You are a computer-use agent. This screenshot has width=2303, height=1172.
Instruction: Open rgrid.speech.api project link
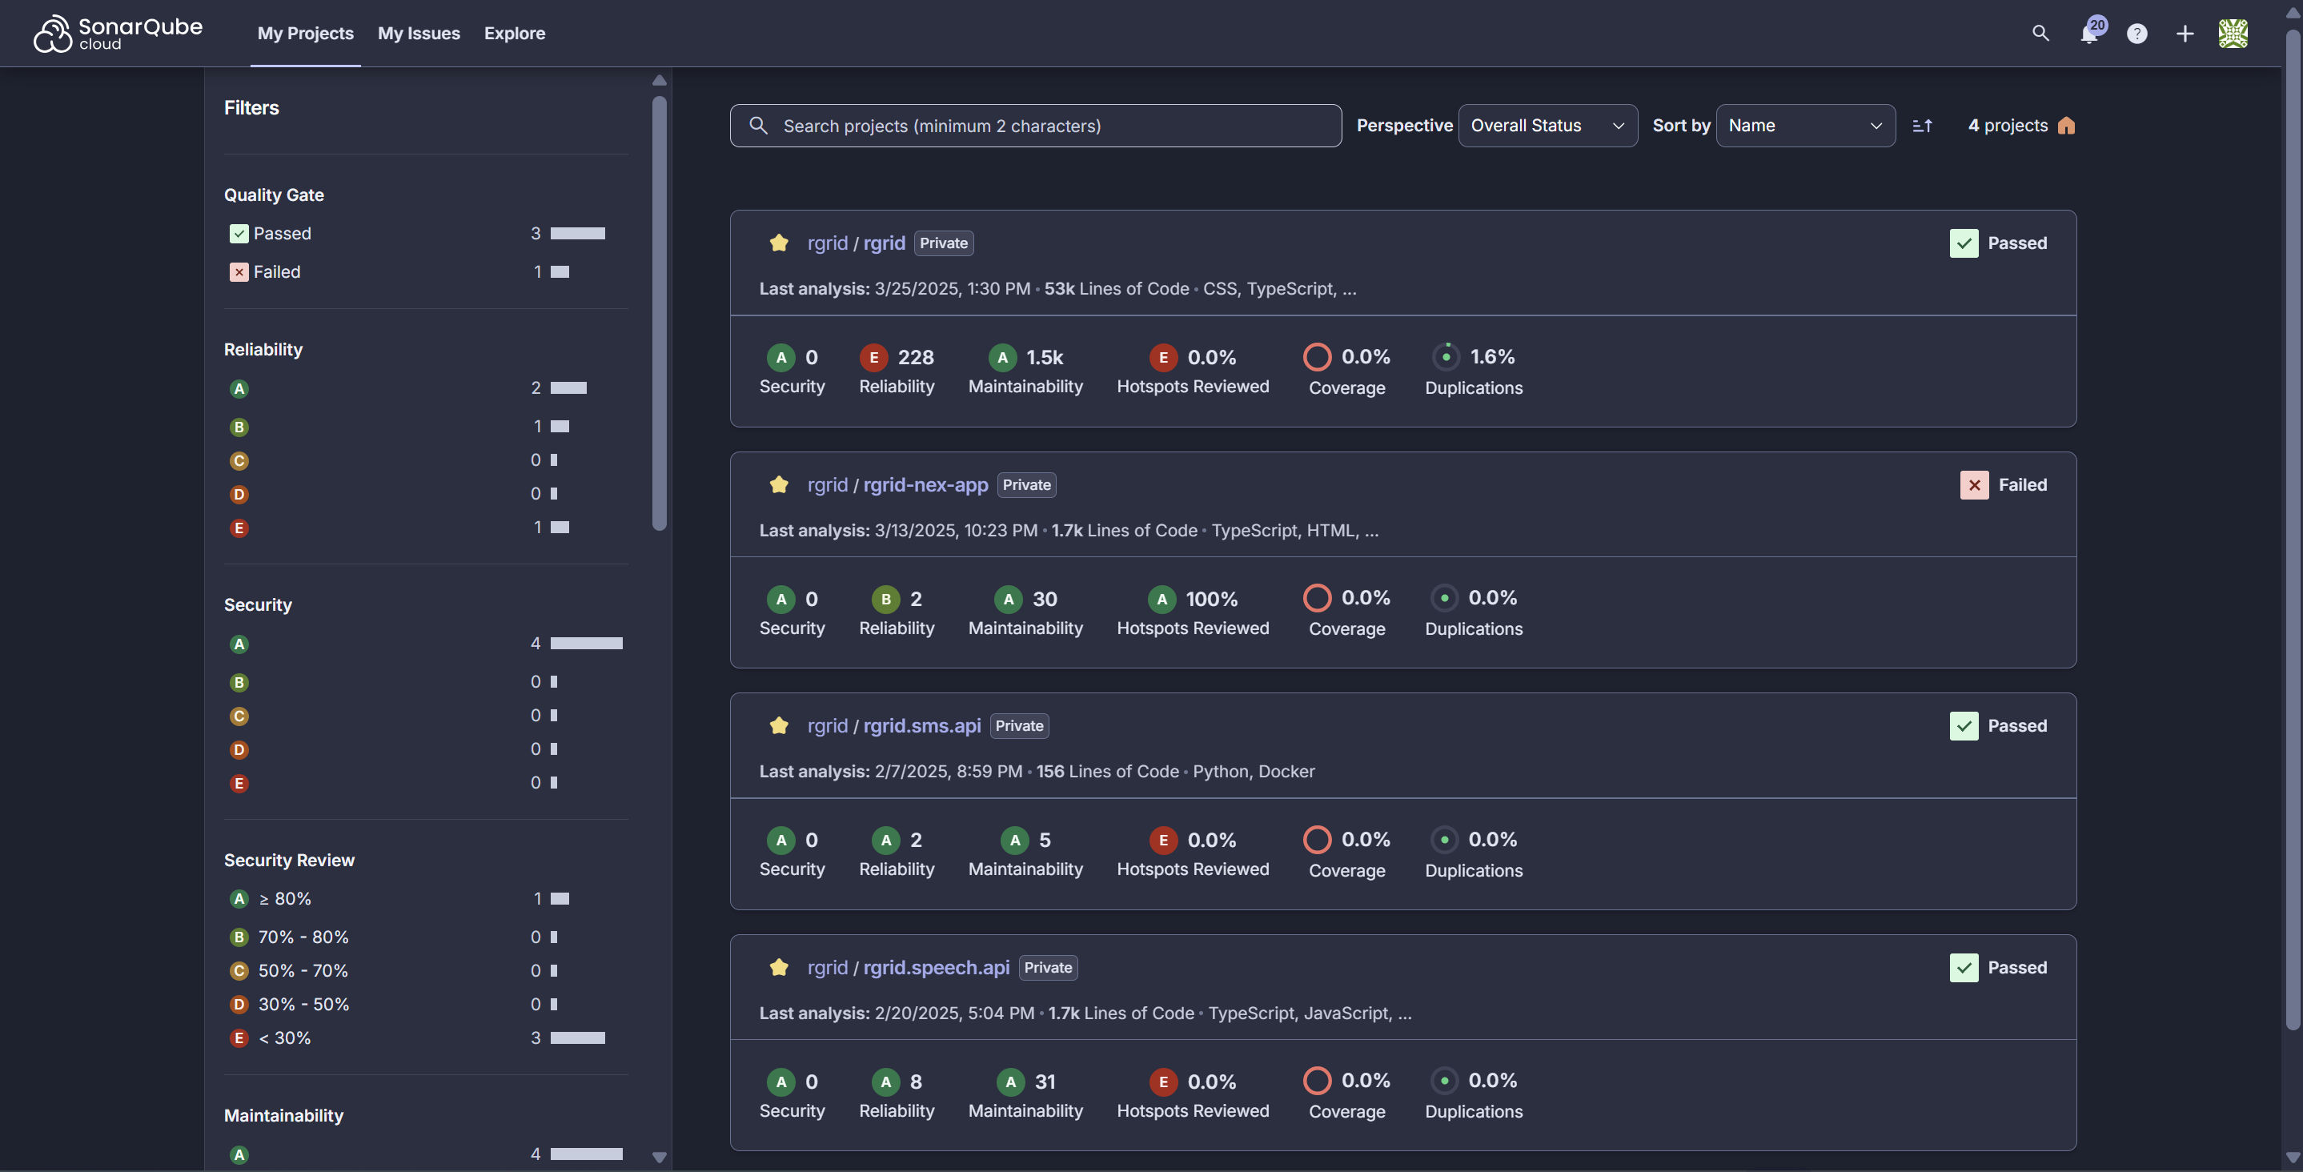936,967
